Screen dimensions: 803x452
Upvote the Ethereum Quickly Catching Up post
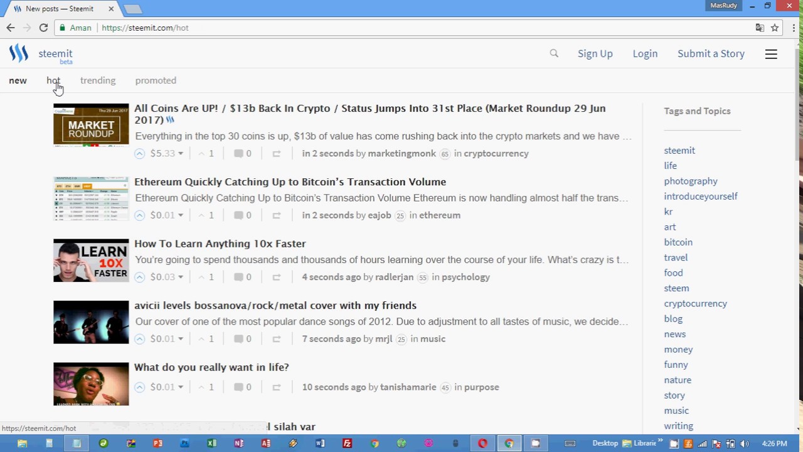139,215
